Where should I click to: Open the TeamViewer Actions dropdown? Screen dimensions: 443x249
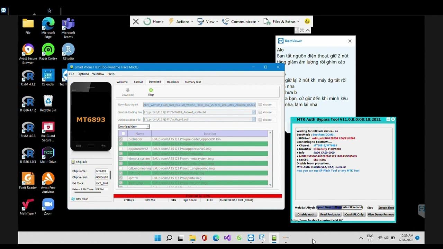click(181, 21)
